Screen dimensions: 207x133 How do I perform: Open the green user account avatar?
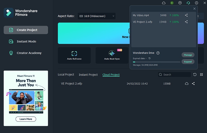[x=172, y=3]
